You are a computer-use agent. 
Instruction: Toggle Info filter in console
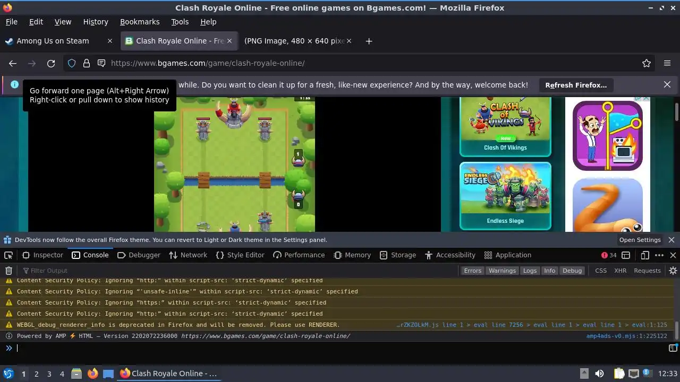(549, 271)
